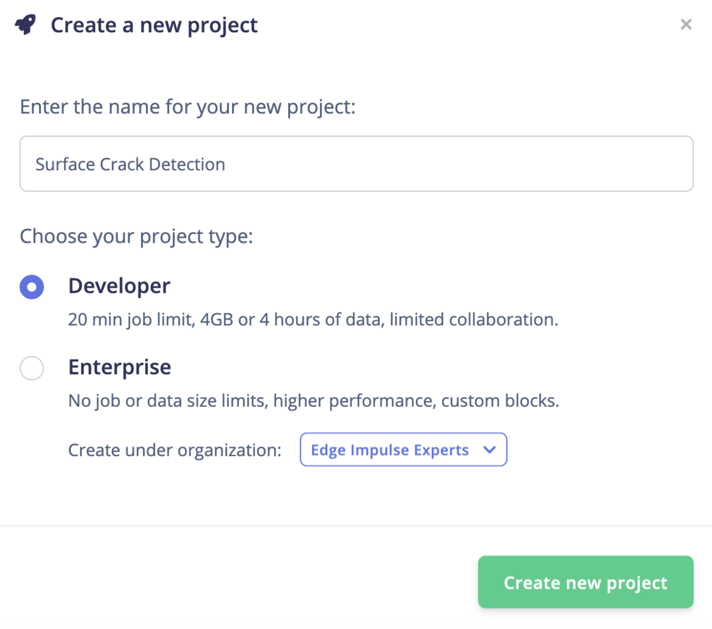Click the rocket icon in the dialog header

click(26, 26)
